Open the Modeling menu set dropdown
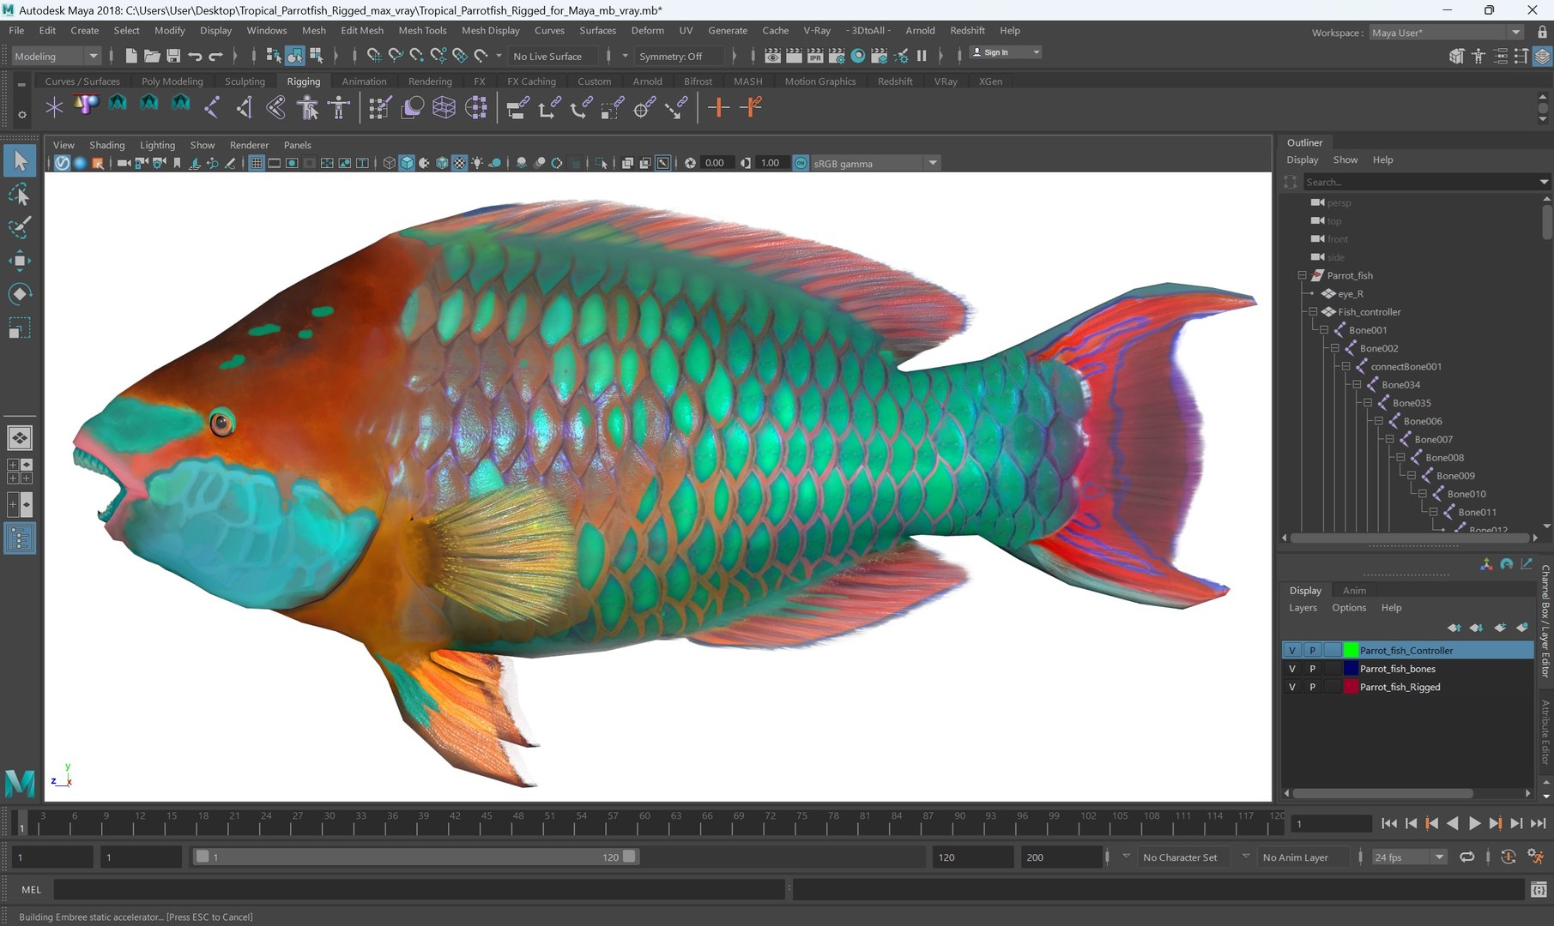The width and height of the screenshot is (1554, 926). click(x=57, y=56)
